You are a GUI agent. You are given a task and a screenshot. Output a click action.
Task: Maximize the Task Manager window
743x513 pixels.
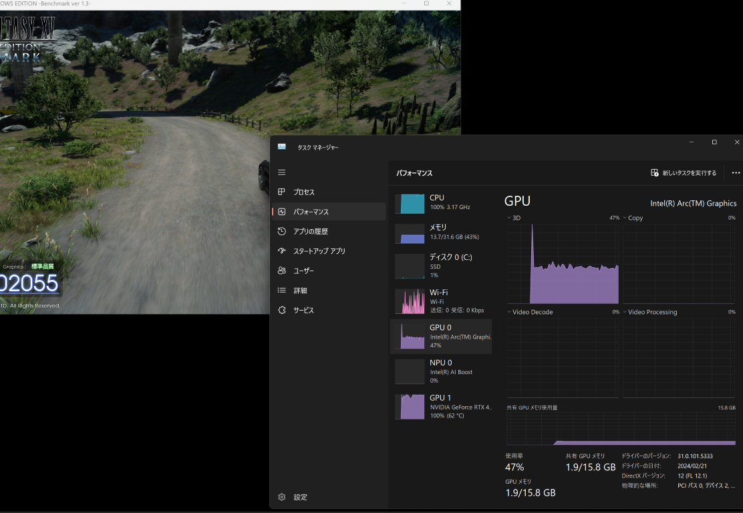(x=714, y=142)
